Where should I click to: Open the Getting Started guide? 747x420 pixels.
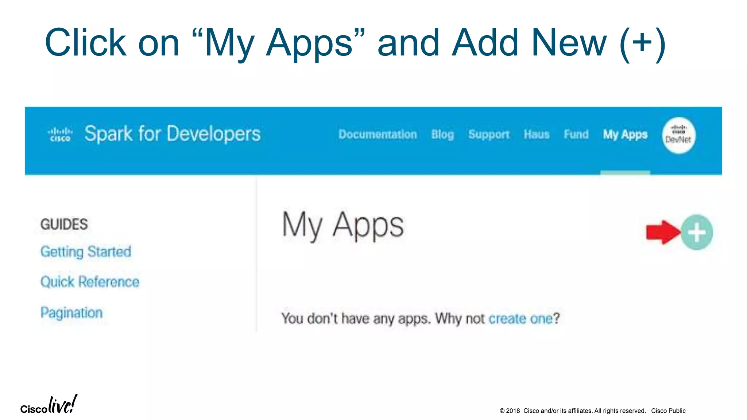click(x=86, y=252)
